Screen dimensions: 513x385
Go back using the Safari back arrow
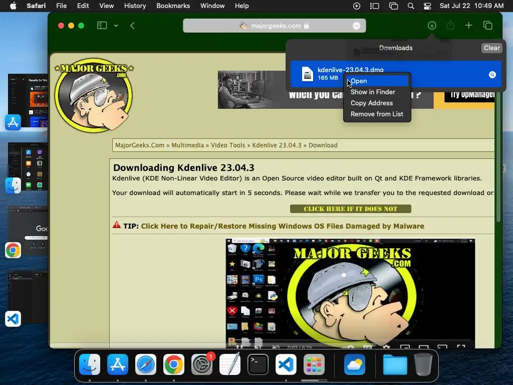132,26
